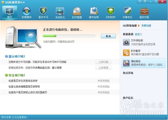Click the QQ等级加速 label
This screenshot has width=168, height=120.
130,25
